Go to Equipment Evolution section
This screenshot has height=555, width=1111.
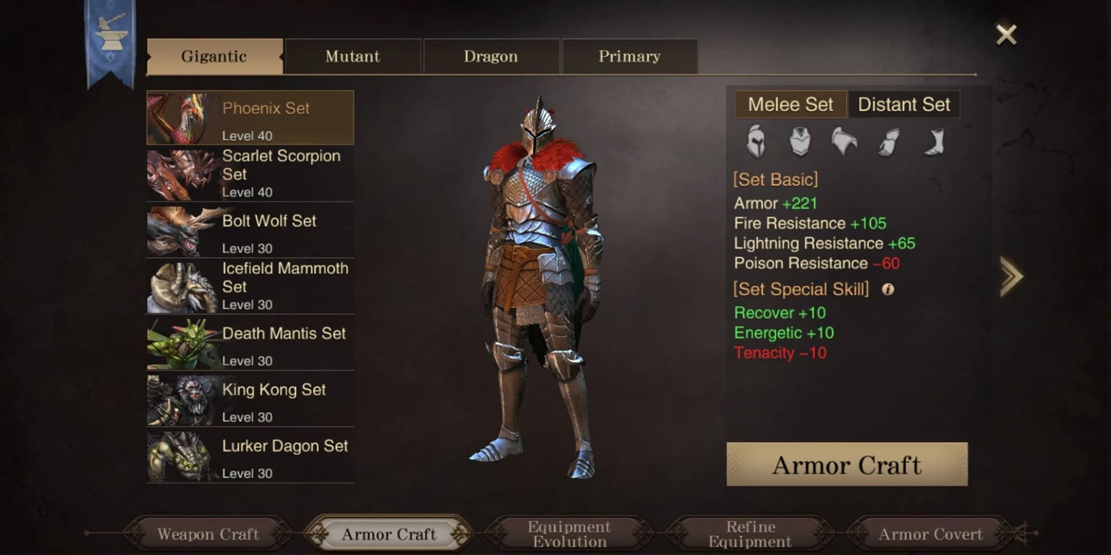pyautogui.click(x=570, y=534)
